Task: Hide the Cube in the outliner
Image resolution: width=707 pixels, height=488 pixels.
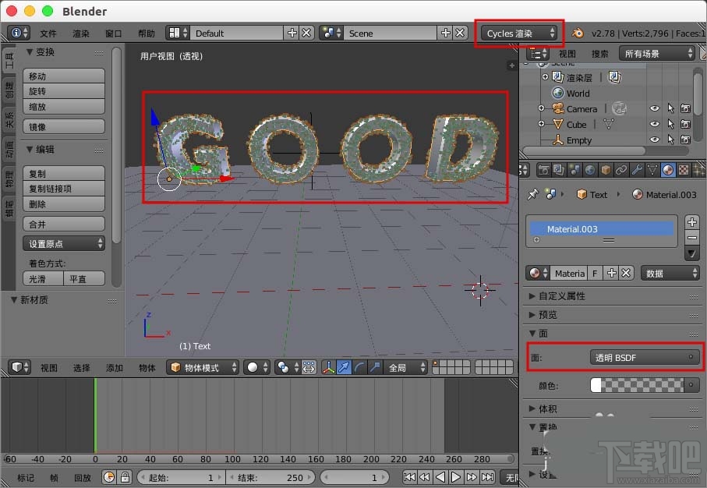Action: coord(655,124)
